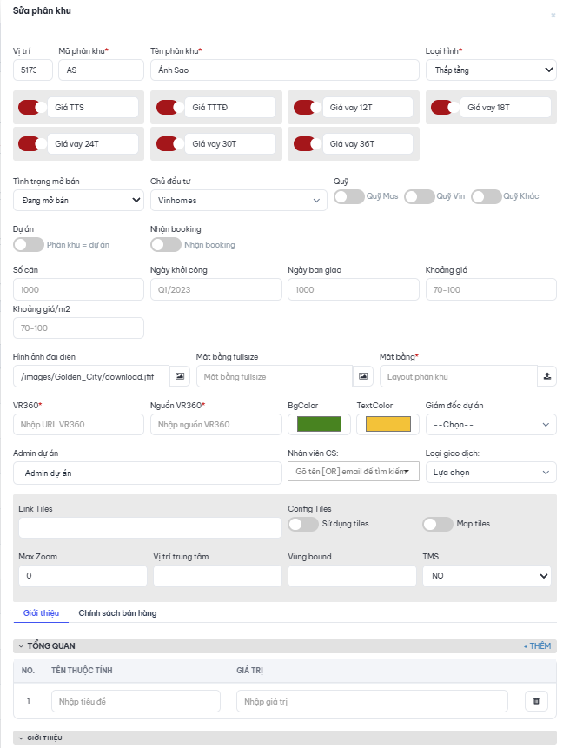Click the image picker icon for Hình ảnh đại diện
563x748 pixels.
coord(180,376)
